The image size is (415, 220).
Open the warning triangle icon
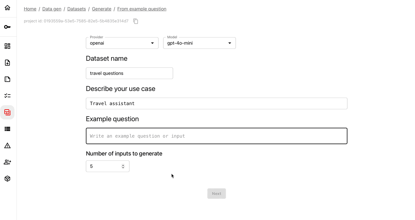click(8, 146)
